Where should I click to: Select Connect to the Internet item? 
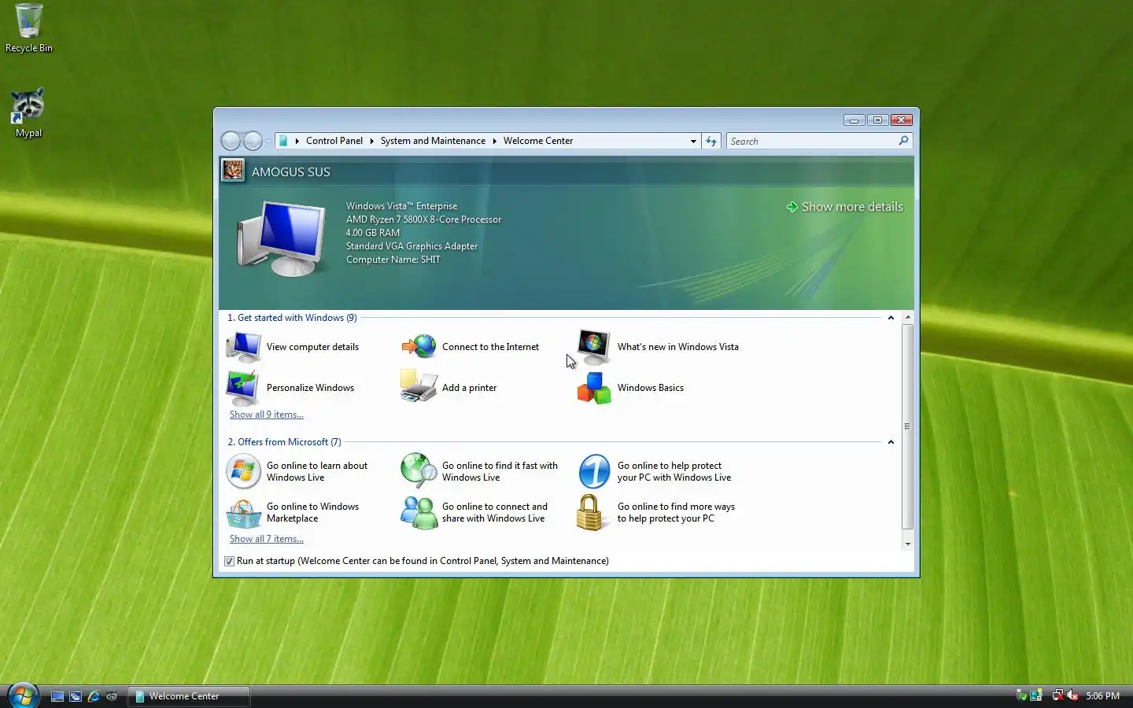[x=471, y=347]
